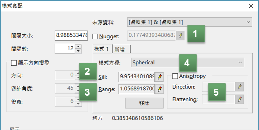Viewport: 259px width, 130px height.
Task: Decrease 間隔數 with the down arrow
Action: click(x=78, y=51)
